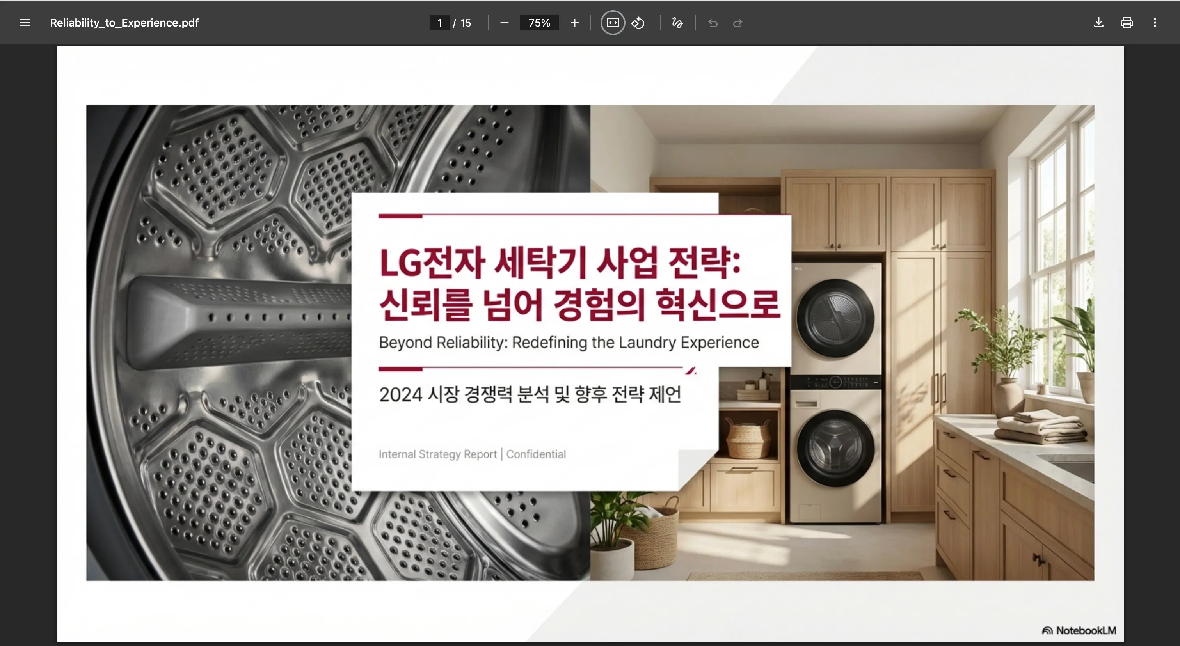Zoom in on the document
The image size is (1180, 646).
coord(574,23)
